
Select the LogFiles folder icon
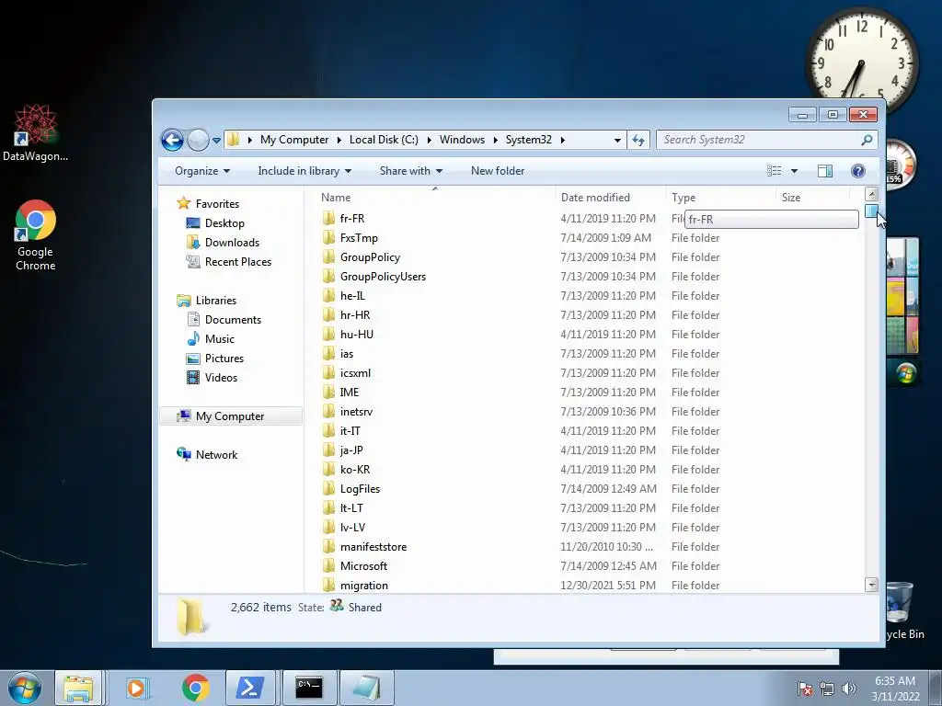(328, 489)
